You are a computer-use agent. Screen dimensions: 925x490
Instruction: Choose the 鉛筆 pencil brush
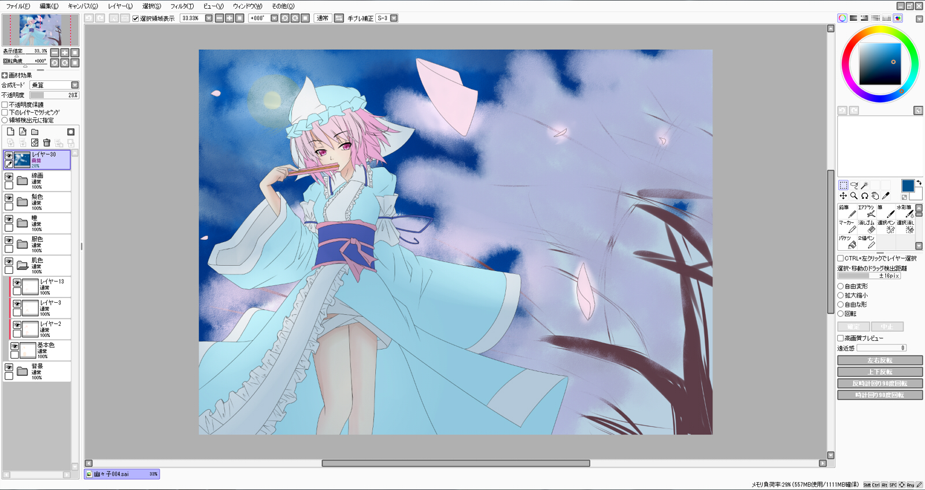[847, 211]
